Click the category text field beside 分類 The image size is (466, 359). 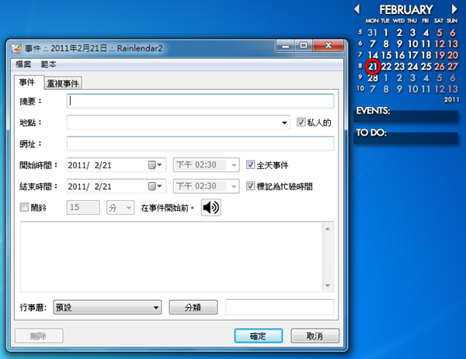[x=280, y=307]
